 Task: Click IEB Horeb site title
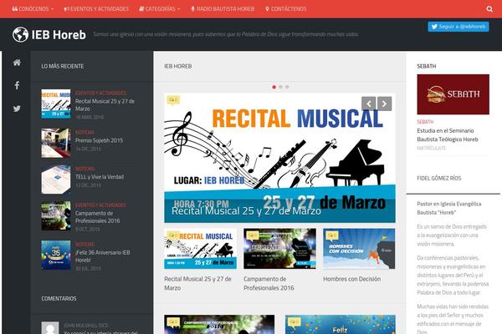[x=59, y=34]
